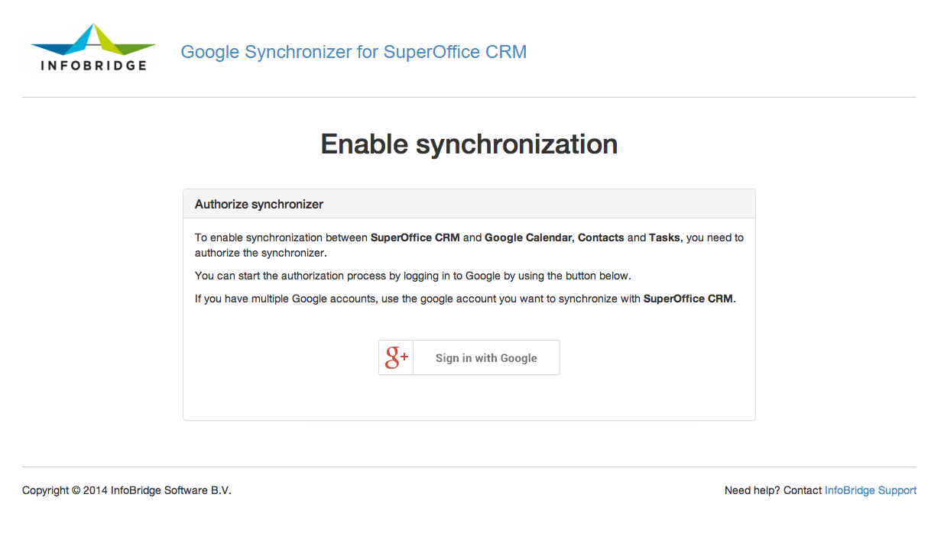Click the Need help? Contact footer text
Image resolution: width=931 pixels, height=533 pixels.
(773, 490)
